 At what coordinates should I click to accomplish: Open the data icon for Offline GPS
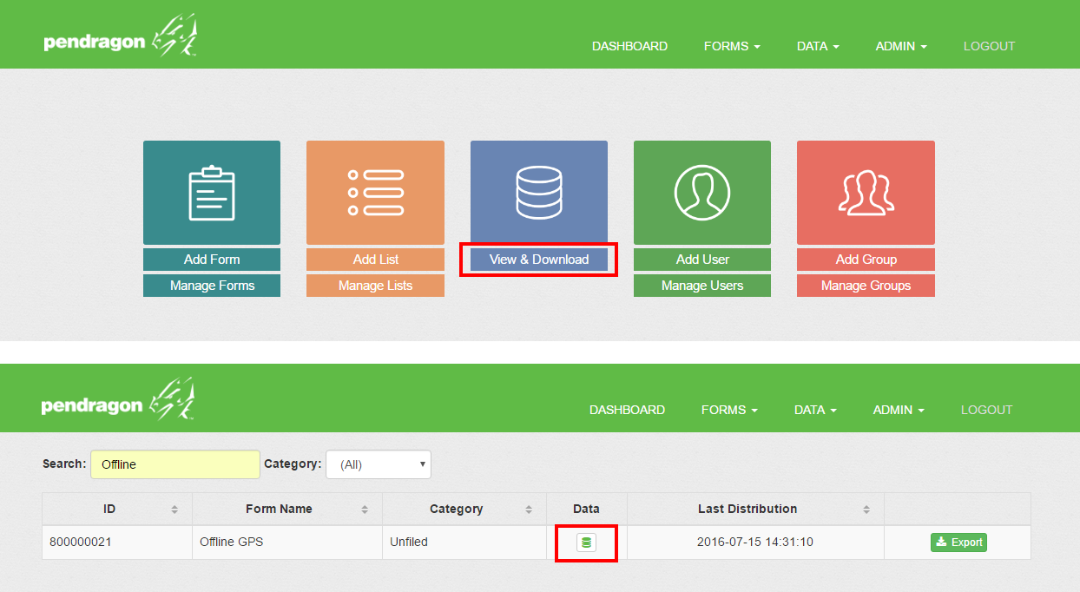click(586, 543)
